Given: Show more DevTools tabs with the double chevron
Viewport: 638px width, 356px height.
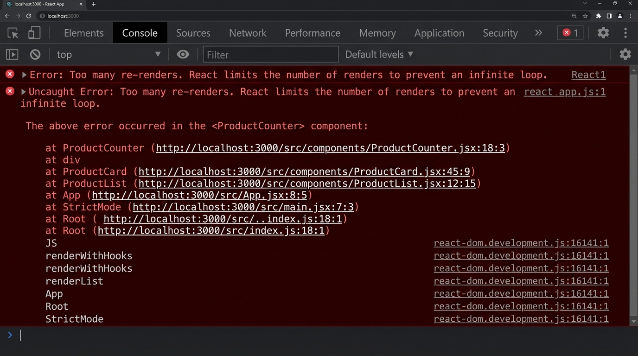Looking at the screenshot, I should pyautogui.click(x=538, y=32).
